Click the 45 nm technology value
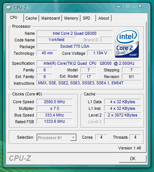This screenshot has width=154, height=172. click(47, 53)
